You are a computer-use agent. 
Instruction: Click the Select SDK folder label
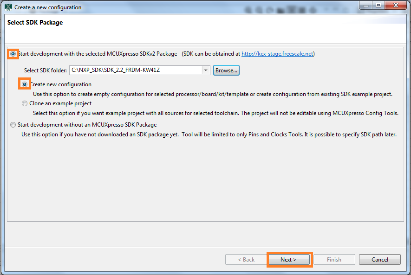coord(46,70)
